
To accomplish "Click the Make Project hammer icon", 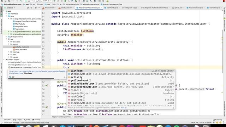I will coord(21,1).
